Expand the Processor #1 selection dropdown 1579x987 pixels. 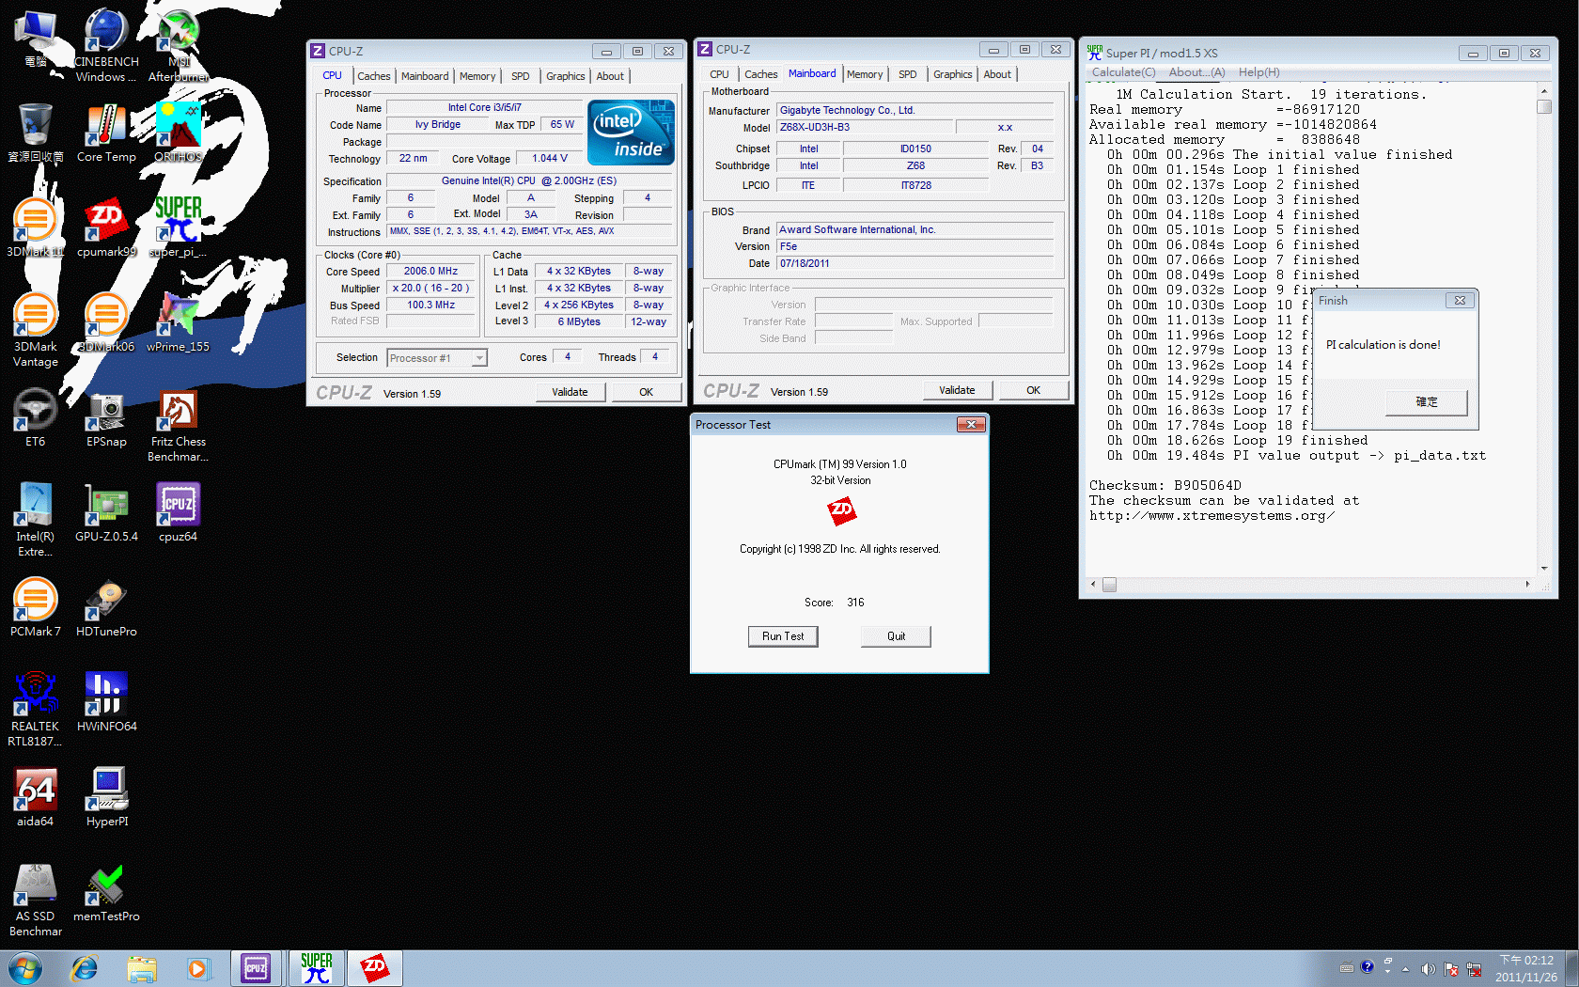point(478,358)
